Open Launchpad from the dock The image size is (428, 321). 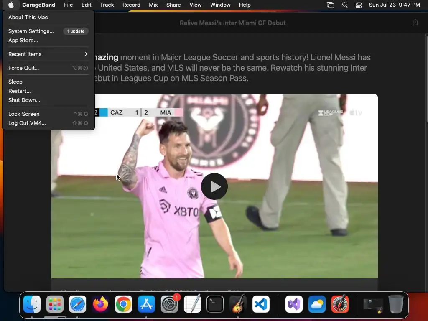point(55,304)
